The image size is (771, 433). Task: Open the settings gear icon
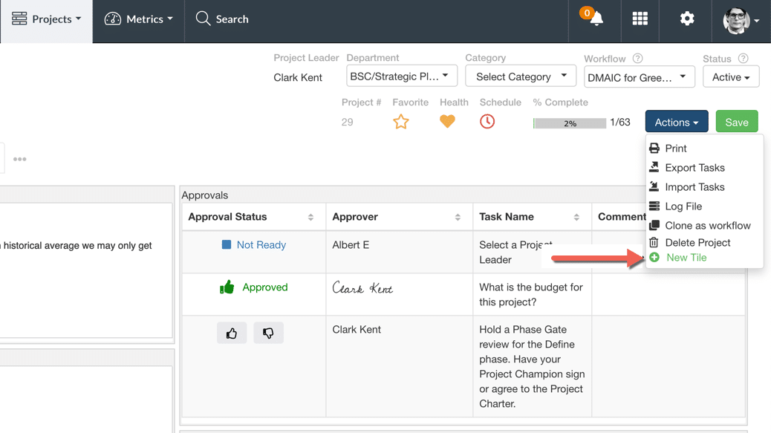687,19
